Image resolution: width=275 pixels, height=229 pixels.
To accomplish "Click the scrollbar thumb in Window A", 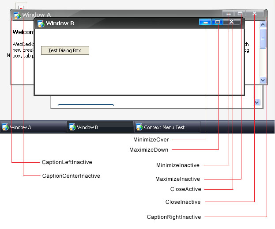I will click(x=263, y=38).
